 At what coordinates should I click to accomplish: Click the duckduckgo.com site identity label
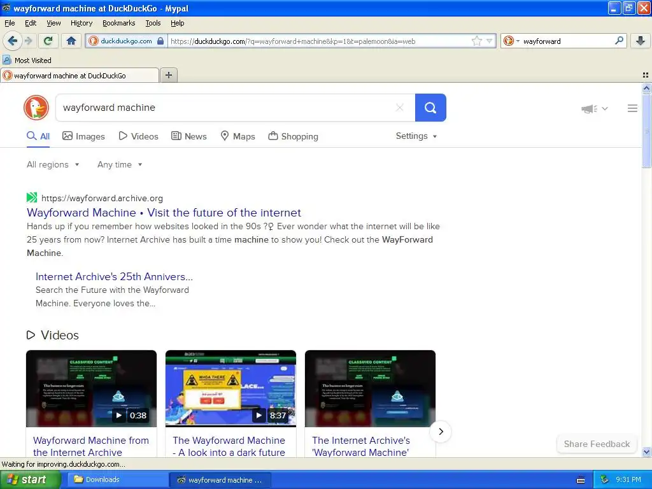pos(126,41)
